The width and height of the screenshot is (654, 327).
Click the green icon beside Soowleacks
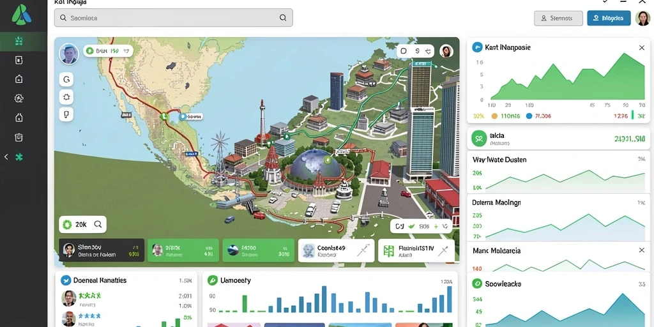476,284
